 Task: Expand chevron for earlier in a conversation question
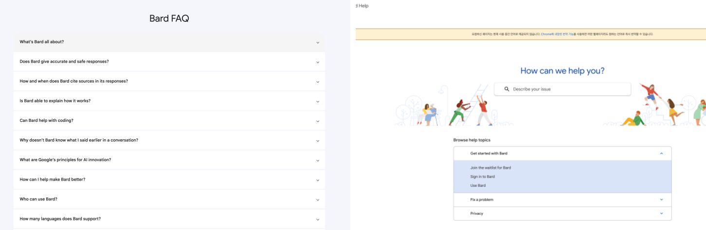[x=318, y=141]
